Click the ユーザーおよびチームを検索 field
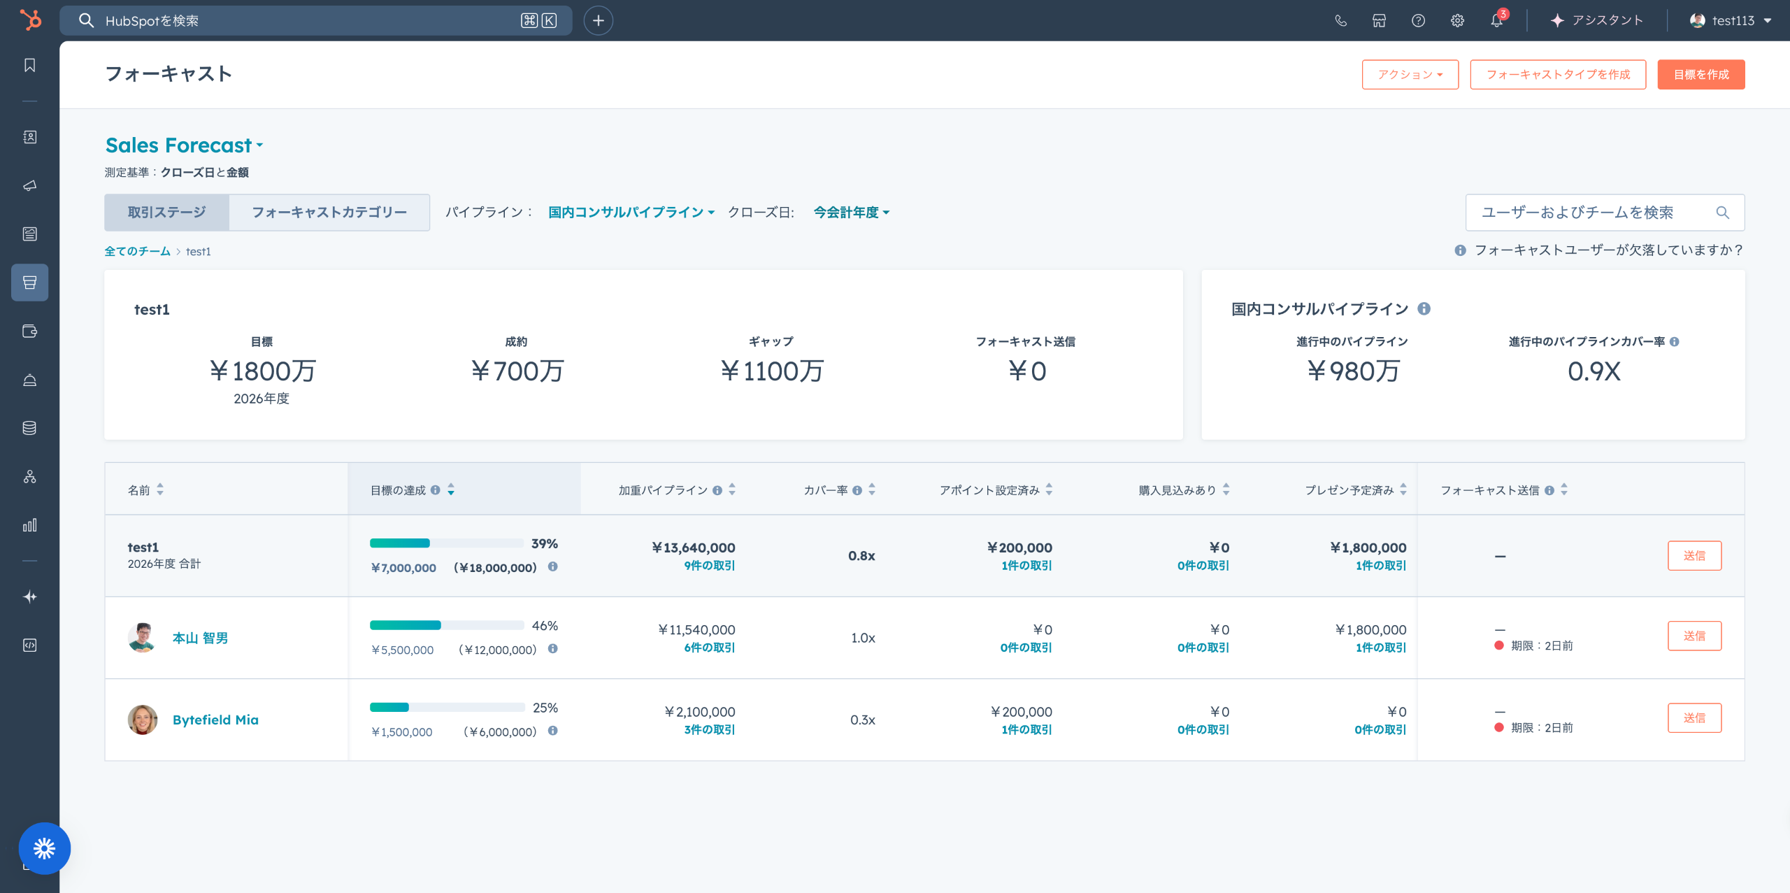The width and height of the screenshot is (1790, 893). (1594, 213)
